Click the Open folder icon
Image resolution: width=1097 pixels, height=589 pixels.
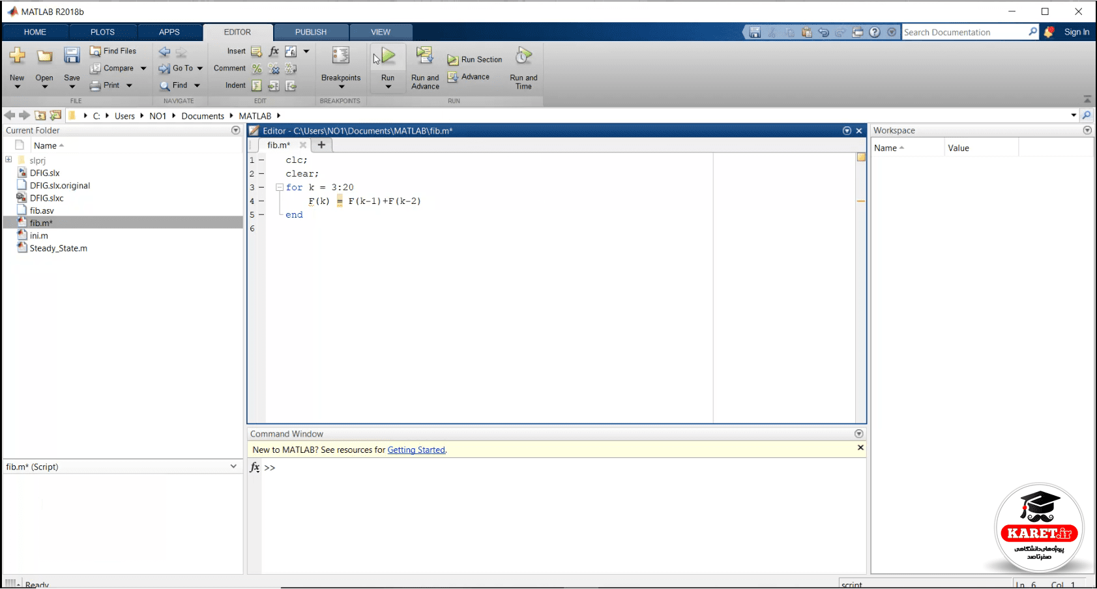tap(44, 56)
